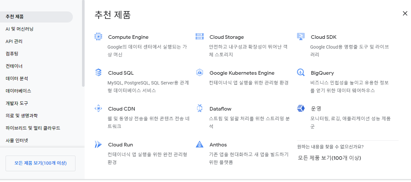Open the 데이터베이스 category
This screenshot has height=182, width=411.
[x=18, y=91]
